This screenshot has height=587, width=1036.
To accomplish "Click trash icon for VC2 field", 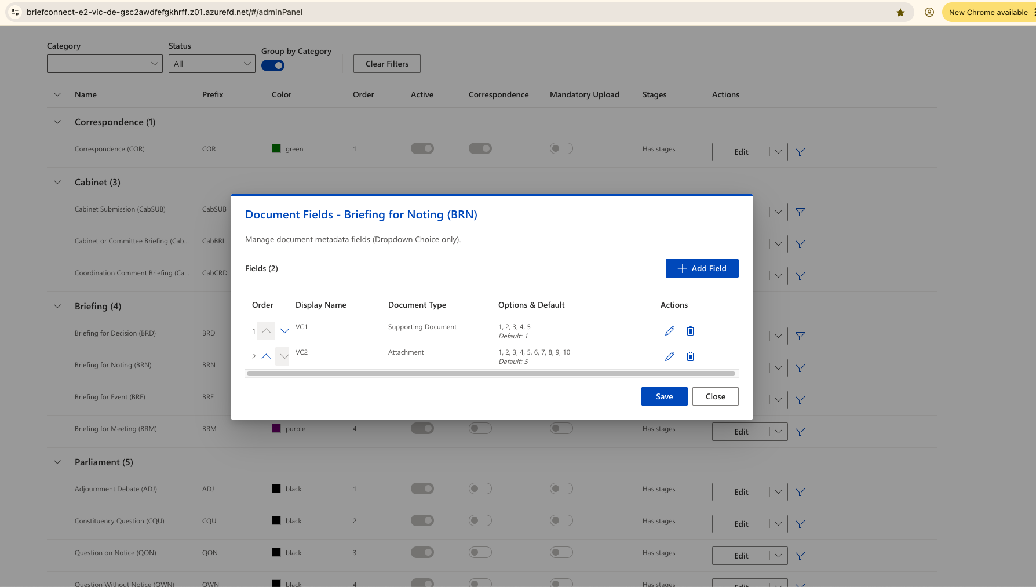I will [x=690, y=356].
